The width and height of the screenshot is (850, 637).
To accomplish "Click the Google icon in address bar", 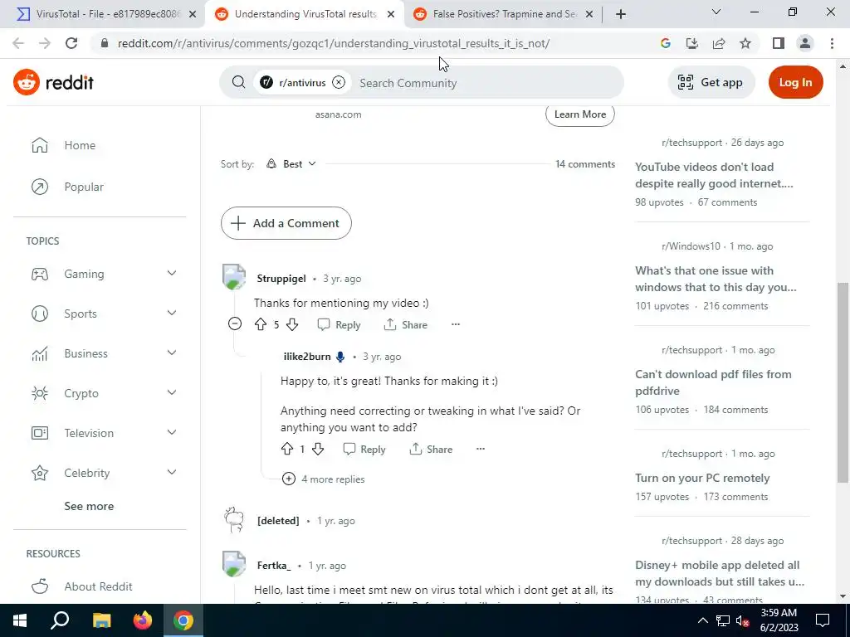I will [x=666, y=43].
